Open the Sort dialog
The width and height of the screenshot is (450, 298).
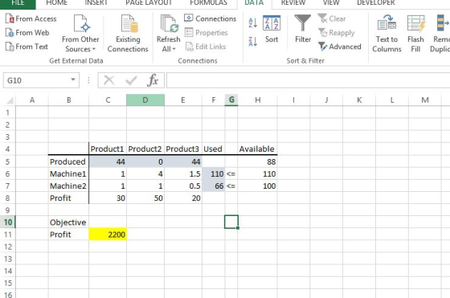272,29
